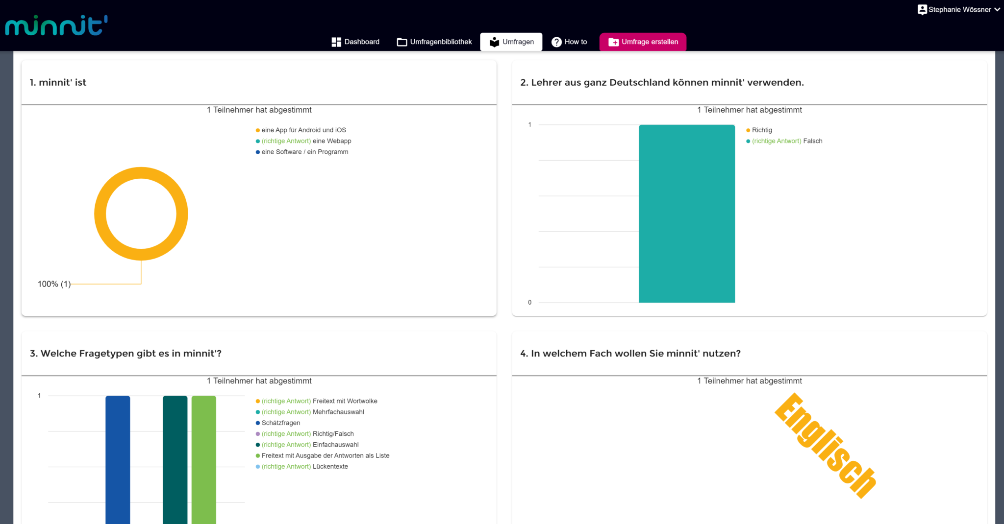Click the How to question mark icon
This screenshot has width=1004, height=524.
pos(556,42)
